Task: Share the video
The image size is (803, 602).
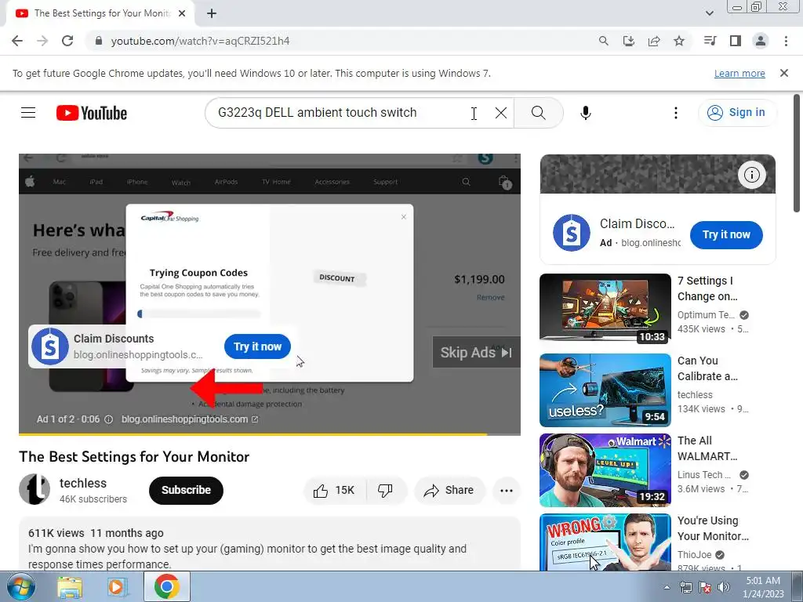Action: click(x=449, y=491)
